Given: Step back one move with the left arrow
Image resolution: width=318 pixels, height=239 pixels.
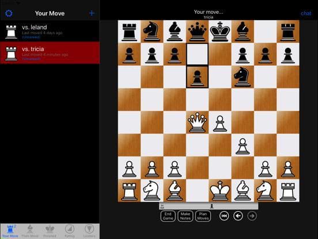Looking at the screenshot, I should (238, 216).
